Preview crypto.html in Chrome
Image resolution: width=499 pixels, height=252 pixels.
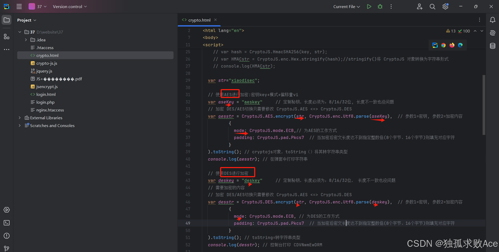[x=443, y=45]
